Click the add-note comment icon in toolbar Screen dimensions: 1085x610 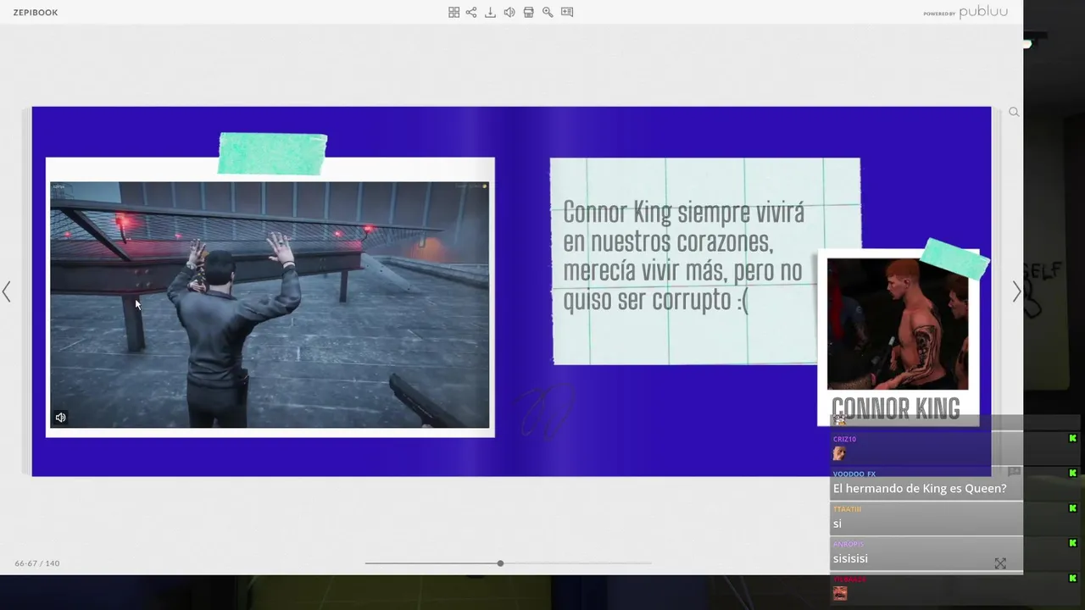[x=567, y=12]
